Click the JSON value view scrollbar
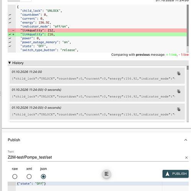The height and width of the screenshot is (191, 191). click(x=188, y=26)
